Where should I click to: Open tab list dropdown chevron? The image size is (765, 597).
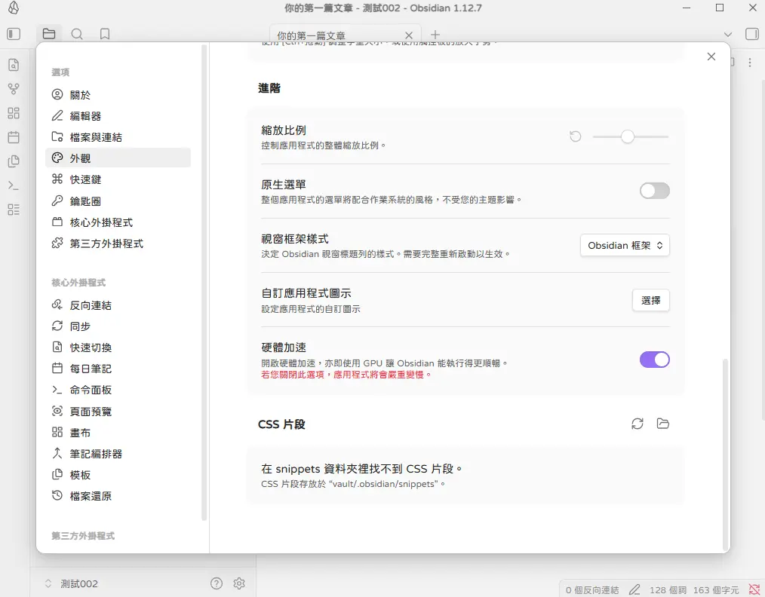click(x=728, y=35)
